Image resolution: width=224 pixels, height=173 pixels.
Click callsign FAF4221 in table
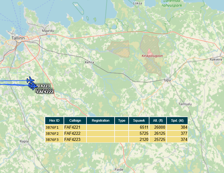tap(72, 127)
